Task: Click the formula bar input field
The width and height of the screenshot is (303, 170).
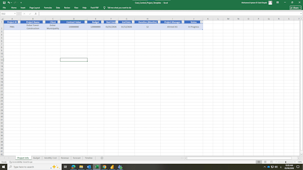Action: click(170, 14)
